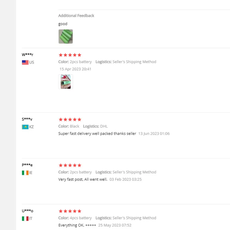Click the Kazakhstan flag icon
230x230 pixels.
[25, 127]
